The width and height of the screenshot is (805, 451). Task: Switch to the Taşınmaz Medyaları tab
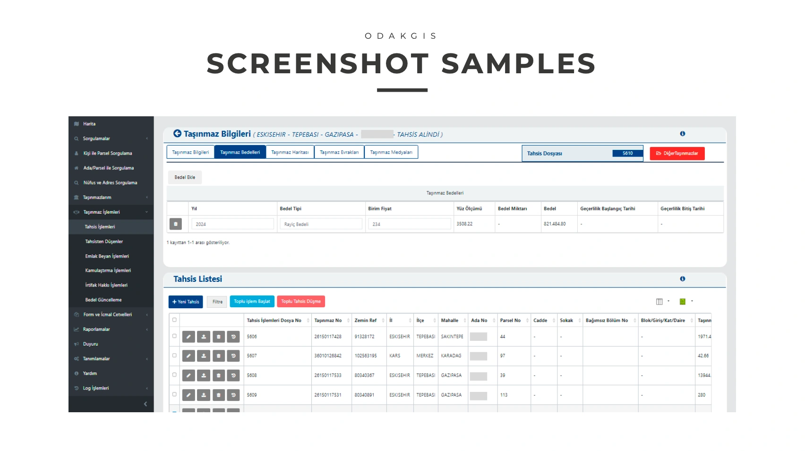[x=391, y=152]
